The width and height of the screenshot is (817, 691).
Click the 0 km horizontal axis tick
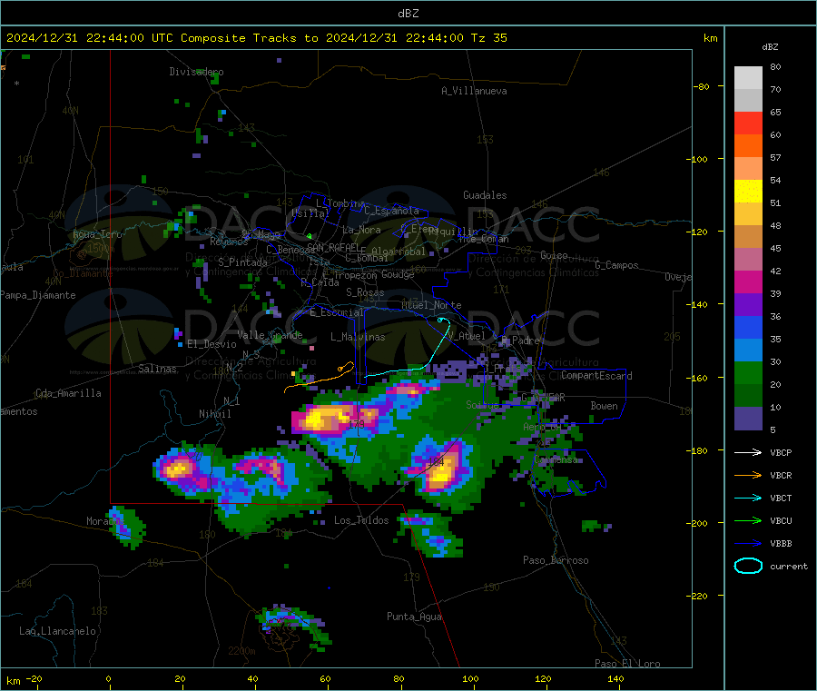pos(108,678)
